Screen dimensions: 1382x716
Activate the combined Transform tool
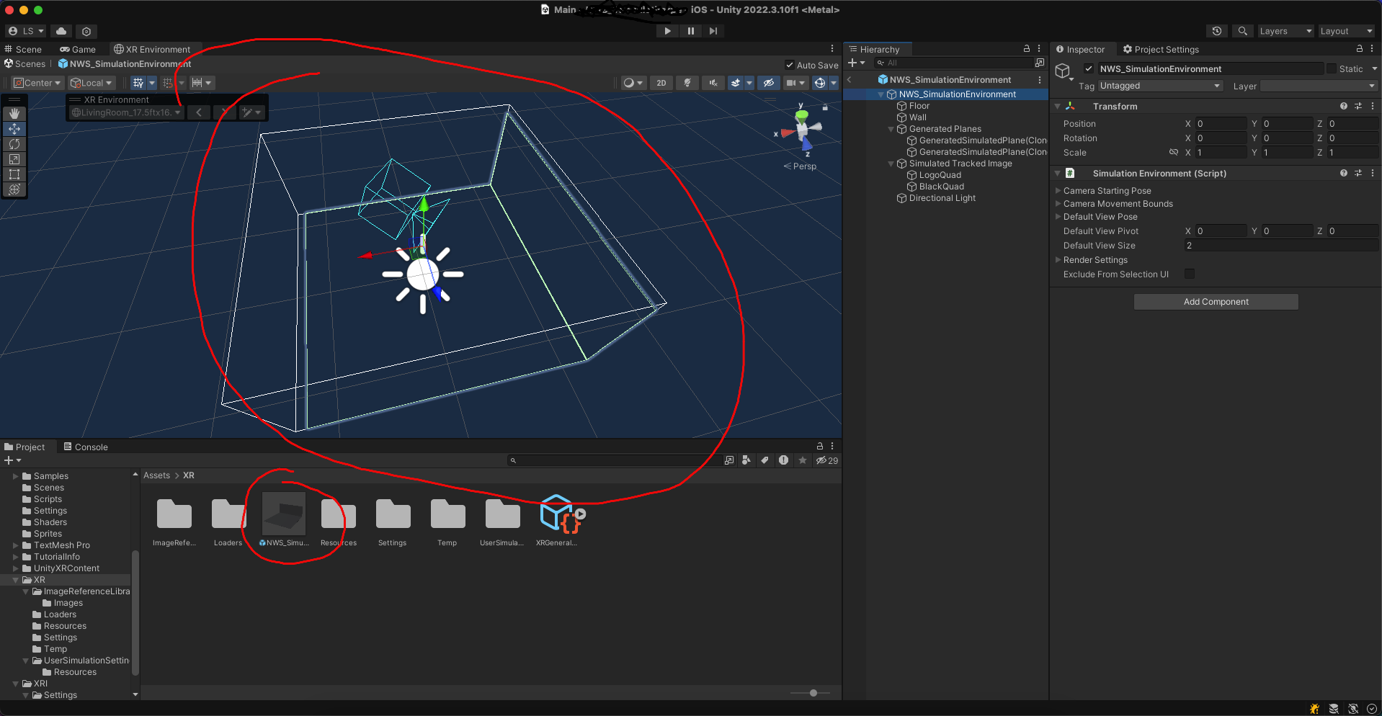(14, 189)
